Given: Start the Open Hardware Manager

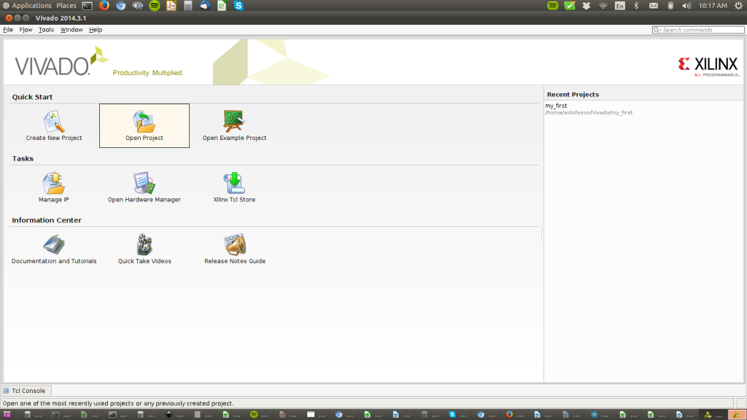Looking at the screenshot, I should click(144, 183).
